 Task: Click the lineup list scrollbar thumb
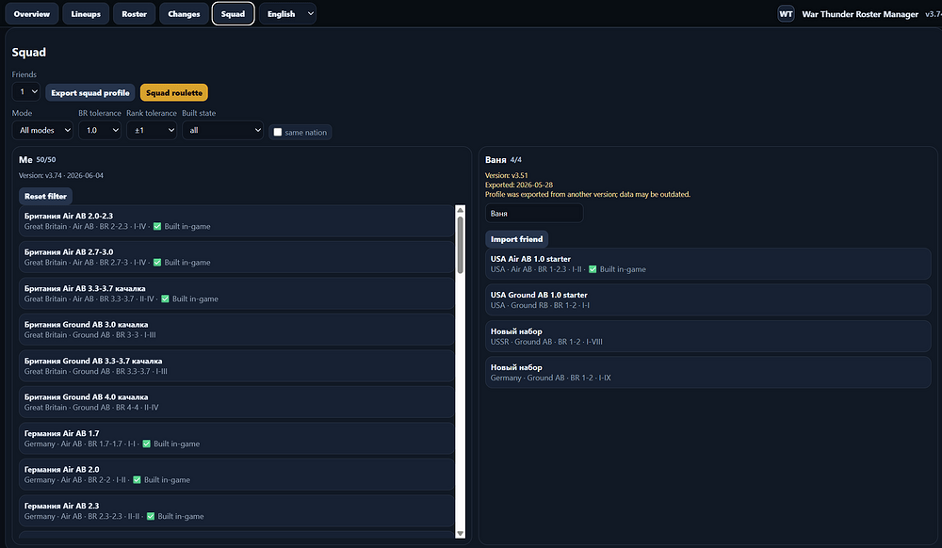click(461, 245)
